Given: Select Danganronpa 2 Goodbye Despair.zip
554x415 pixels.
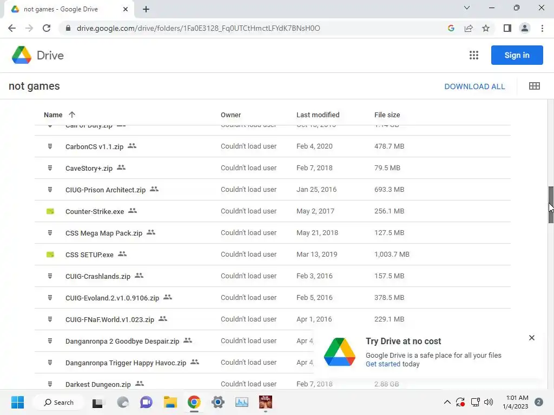Looking at the screenshot, I should [x=122, y=342].
